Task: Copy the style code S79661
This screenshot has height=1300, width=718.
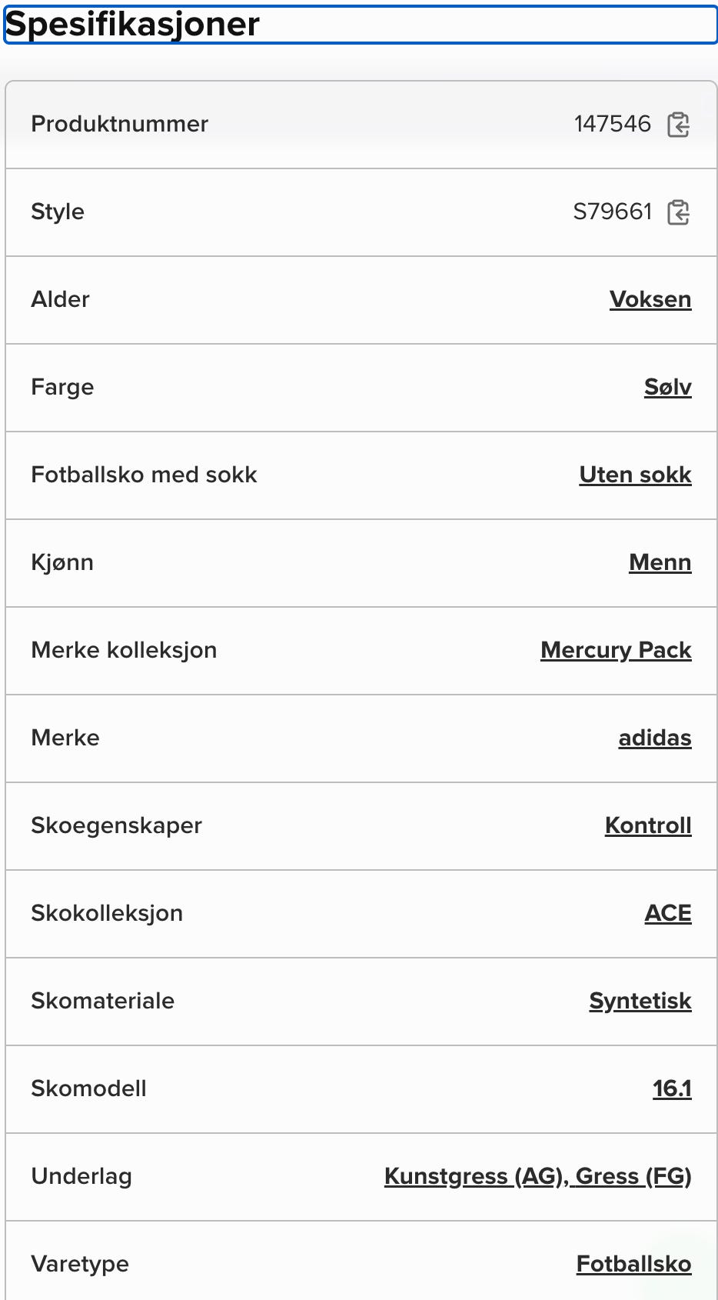Action: coord(678,212)
